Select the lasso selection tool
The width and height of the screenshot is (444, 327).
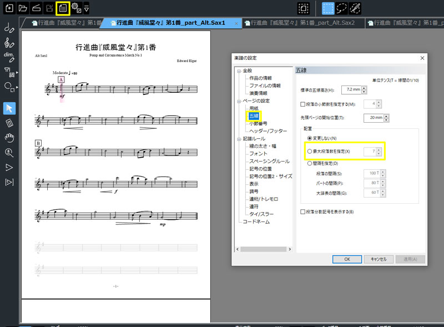click(341, 8)
